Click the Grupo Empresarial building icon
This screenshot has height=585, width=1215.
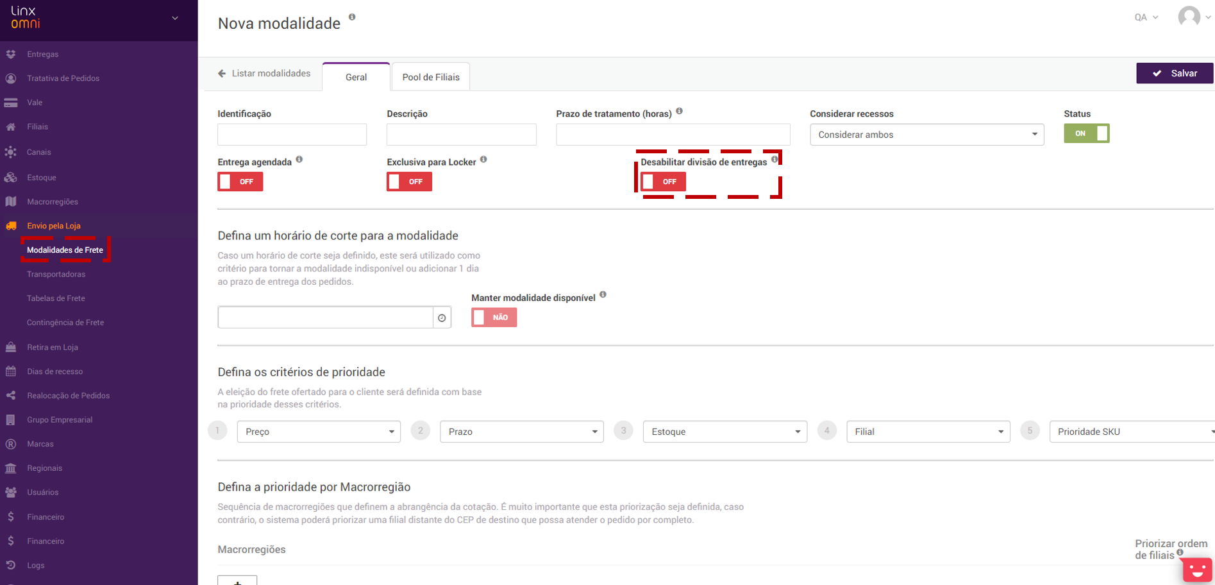click(11, 420)
